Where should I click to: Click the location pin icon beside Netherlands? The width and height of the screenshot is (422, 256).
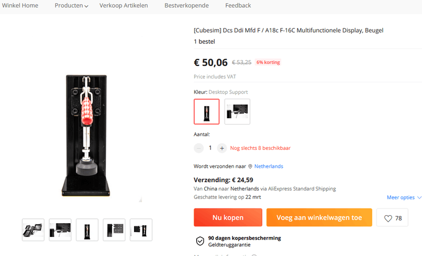tap(250, 166)
